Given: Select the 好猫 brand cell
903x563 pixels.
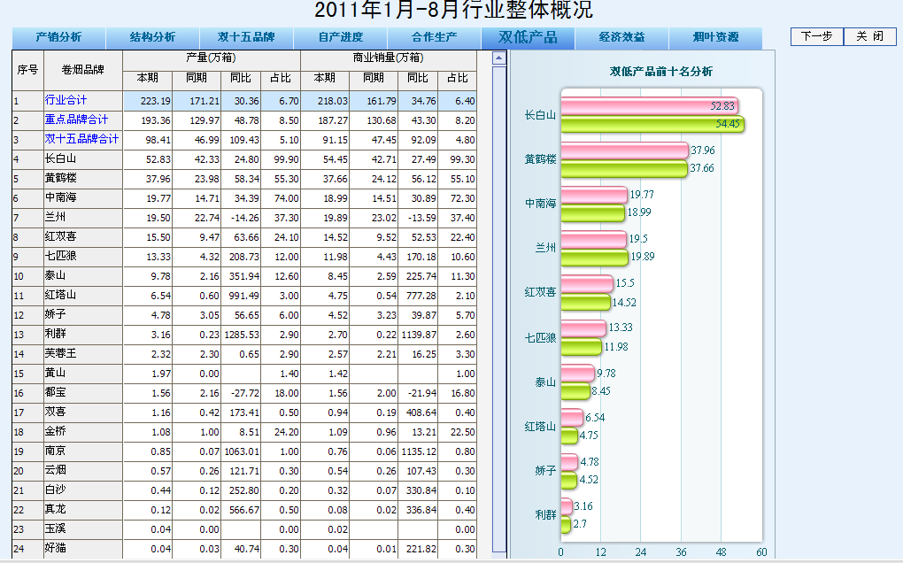Looking at the screenshot, I should tap(83, 549).
